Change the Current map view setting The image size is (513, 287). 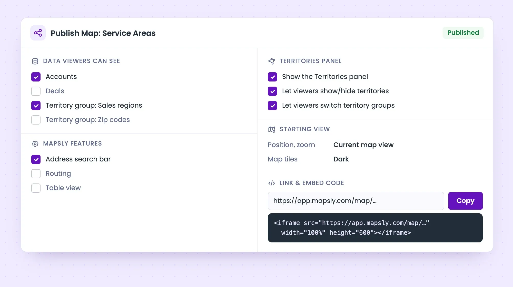pyautogui.click(x=363, y=145)
